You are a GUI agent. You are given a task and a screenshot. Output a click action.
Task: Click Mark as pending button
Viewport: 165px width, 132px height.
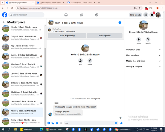(x=67, y=36)
